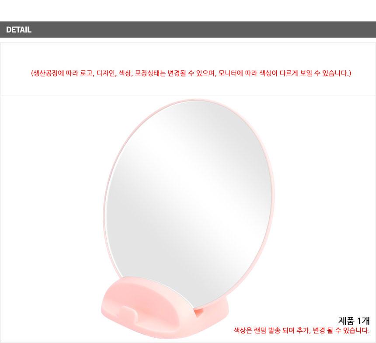Click '색상은' at start of bottom notice
Image resolution: width=376 pixels, height=343 pixels.
[243, 330]
